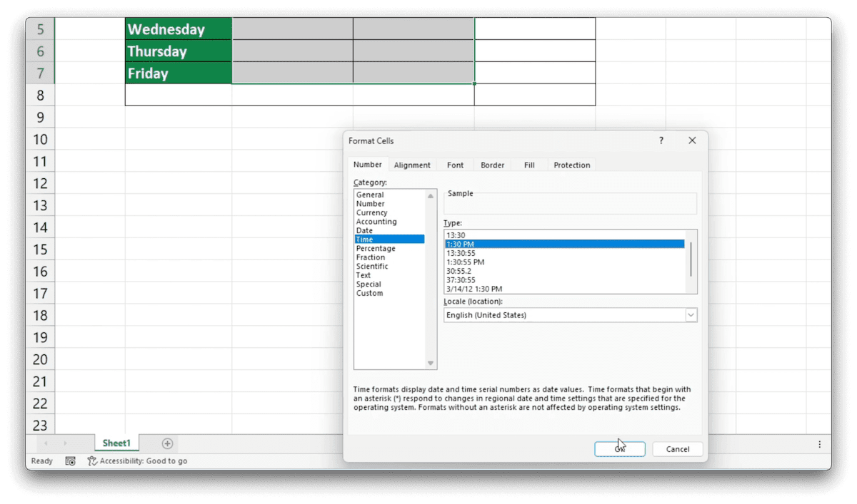857x504 pixels.
Task: Select the Sheet1 worksheet tab
Action: click(x=116, y=443)
